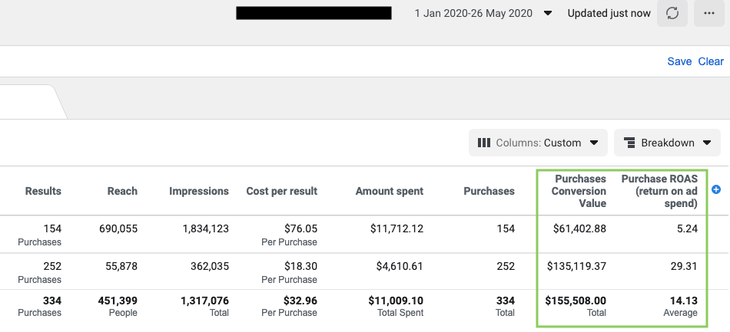Expand the Columns: Custom dropdown
730x332 pixels.
coord(538,143)
